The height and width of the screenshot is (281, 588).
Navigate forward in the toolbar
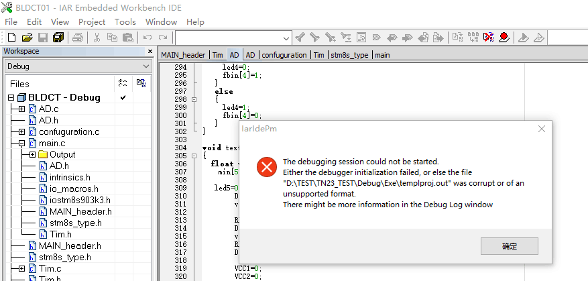pyautogui.click(x=438, y=38)
